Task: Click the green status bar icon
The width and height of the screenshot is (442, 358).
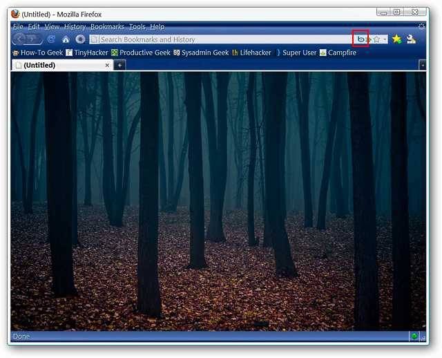Action: [x=414, y=336]
